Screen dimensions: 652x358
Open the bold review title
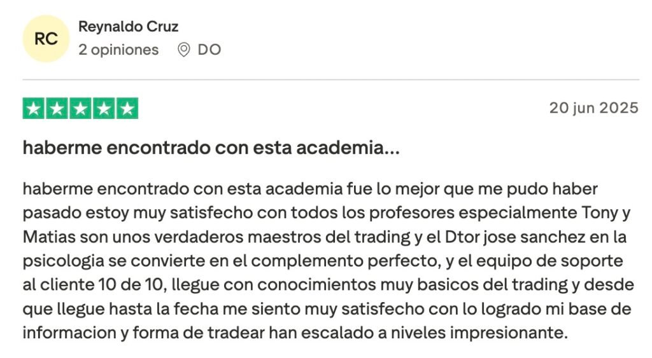pyautogui.click(x=211, y=149)
